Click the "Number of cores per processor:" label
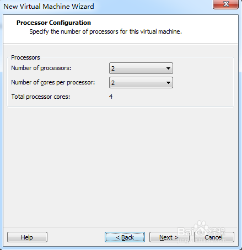Screen dimensions: 242x250 click(x=53, y=82)
